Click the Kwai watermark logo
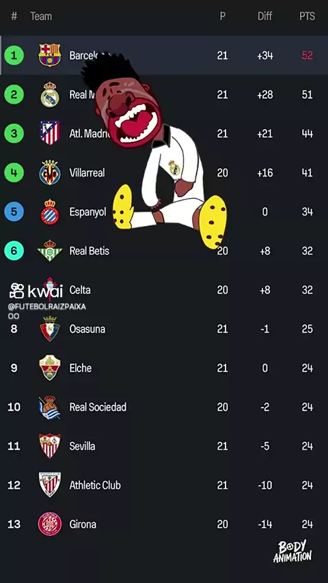Image resolution: width=328 pixels, height=583 pixels. (x=36, y=291)
